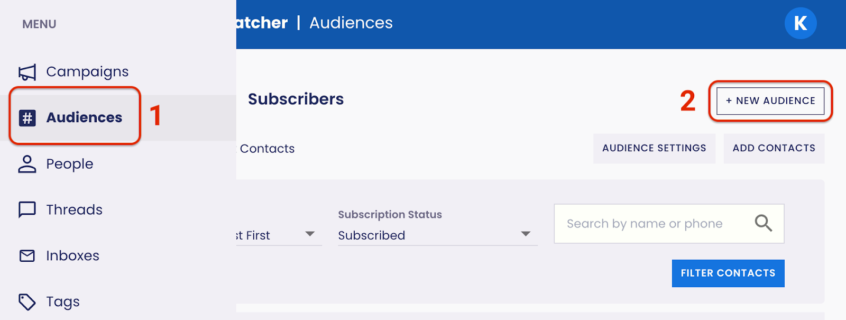Select Inboxes menu item
This screenshot has height=320, width=846.
72,256
